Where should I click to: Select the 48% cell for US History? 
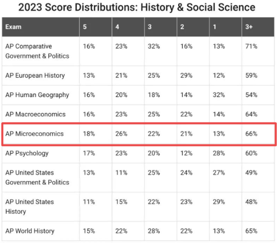click(251, 202)
